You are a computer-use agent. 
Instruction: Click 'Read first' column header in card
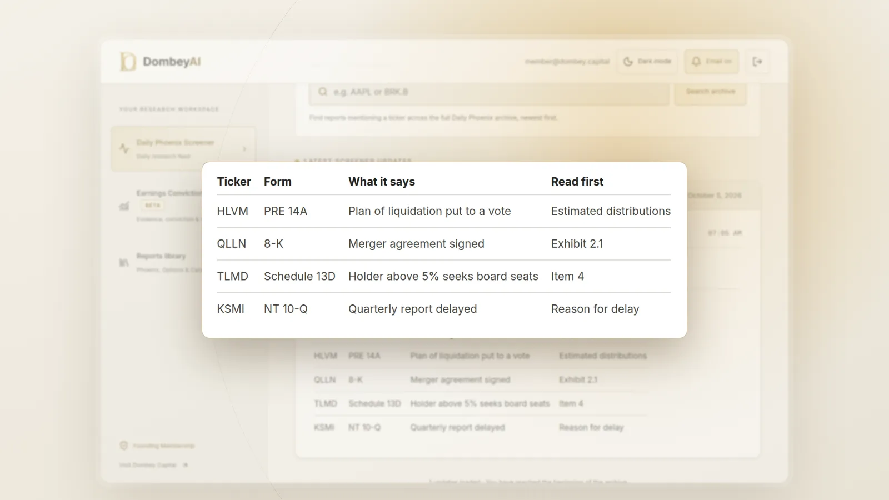pyautogui.click(x=577, y=182)
